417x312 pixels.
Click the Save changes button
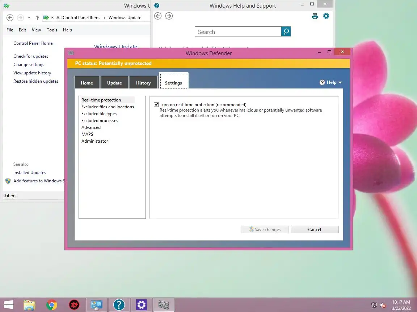(x=265, y=230)
